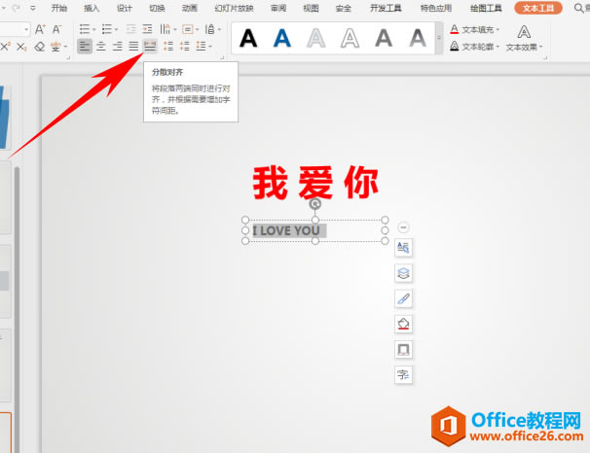Open the 审阅 tab
Image resolution: width=590 pixels, height=453 pixels.
[x=278, y=8]
